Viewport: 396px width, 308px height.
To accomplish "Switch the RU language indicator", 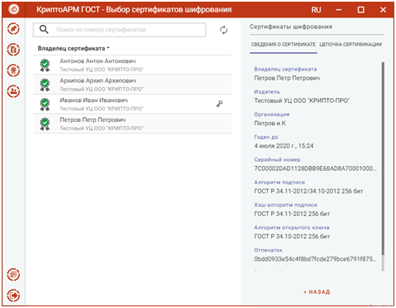I will point(316,10).
